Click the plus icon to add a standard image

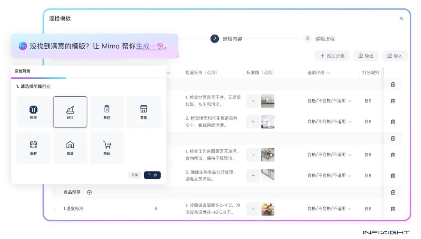(x=253, y=101)
